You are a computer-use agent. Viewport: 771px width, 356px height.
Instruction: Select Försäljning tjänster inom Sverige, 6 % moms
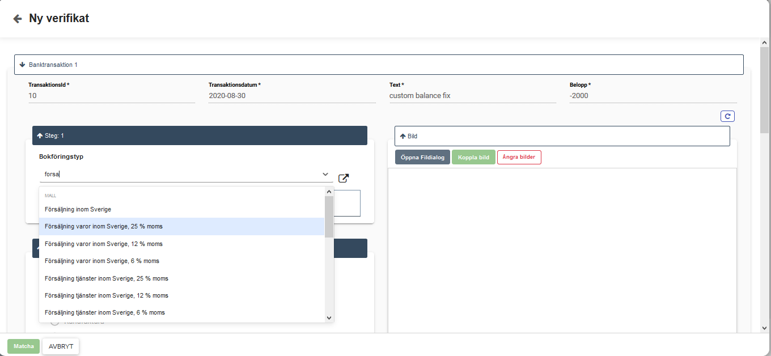(105, 312)
